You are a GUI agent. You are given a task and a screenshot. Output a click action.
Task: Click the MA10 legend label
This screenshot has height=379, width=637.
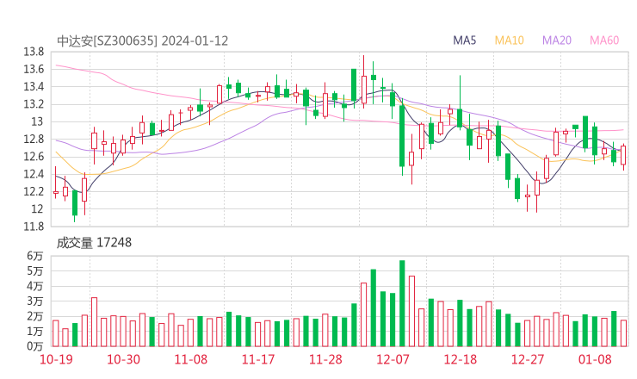[509, 40]
